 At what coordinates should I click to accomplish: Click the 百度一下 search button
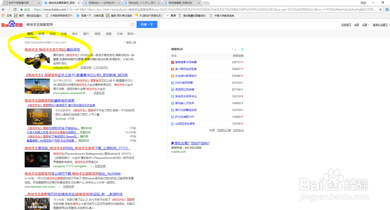tap(147, 25)
